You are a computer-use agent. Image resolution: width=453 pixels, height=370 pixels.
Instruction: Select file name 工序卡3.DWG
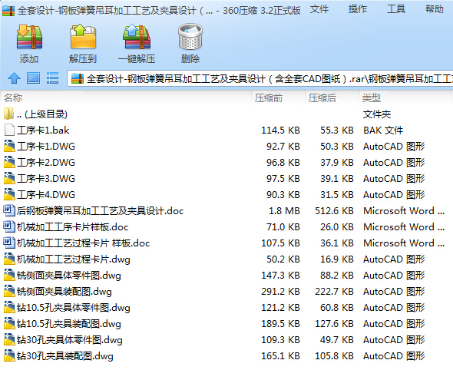(x=46, y=179)
